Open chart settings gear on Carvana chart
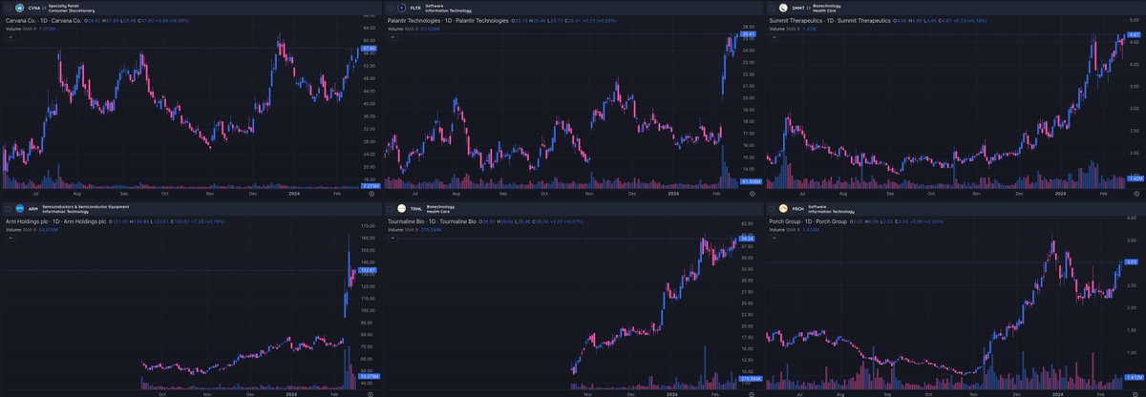The height and width of the screenshot is (397, 1146). pyautogui.click(x=371, y=193)
